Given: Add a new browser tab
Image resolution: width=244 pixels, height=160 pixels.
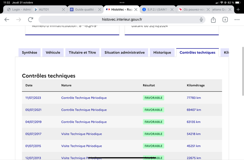Looking at the screenshot, I should click(x=238, y=9).
